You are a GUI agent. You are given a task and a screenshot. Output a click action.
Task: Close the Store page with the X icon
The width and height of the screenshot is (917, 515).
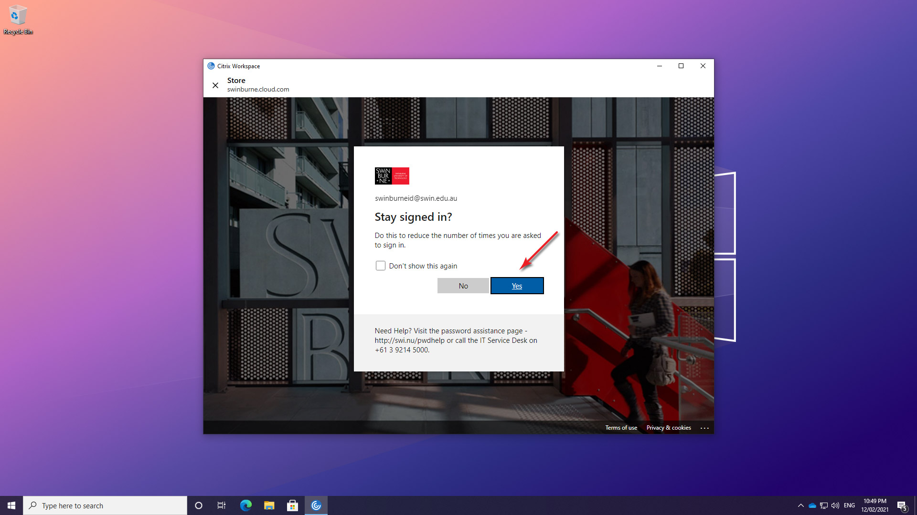pyautogui.click(x=215, y=85)
